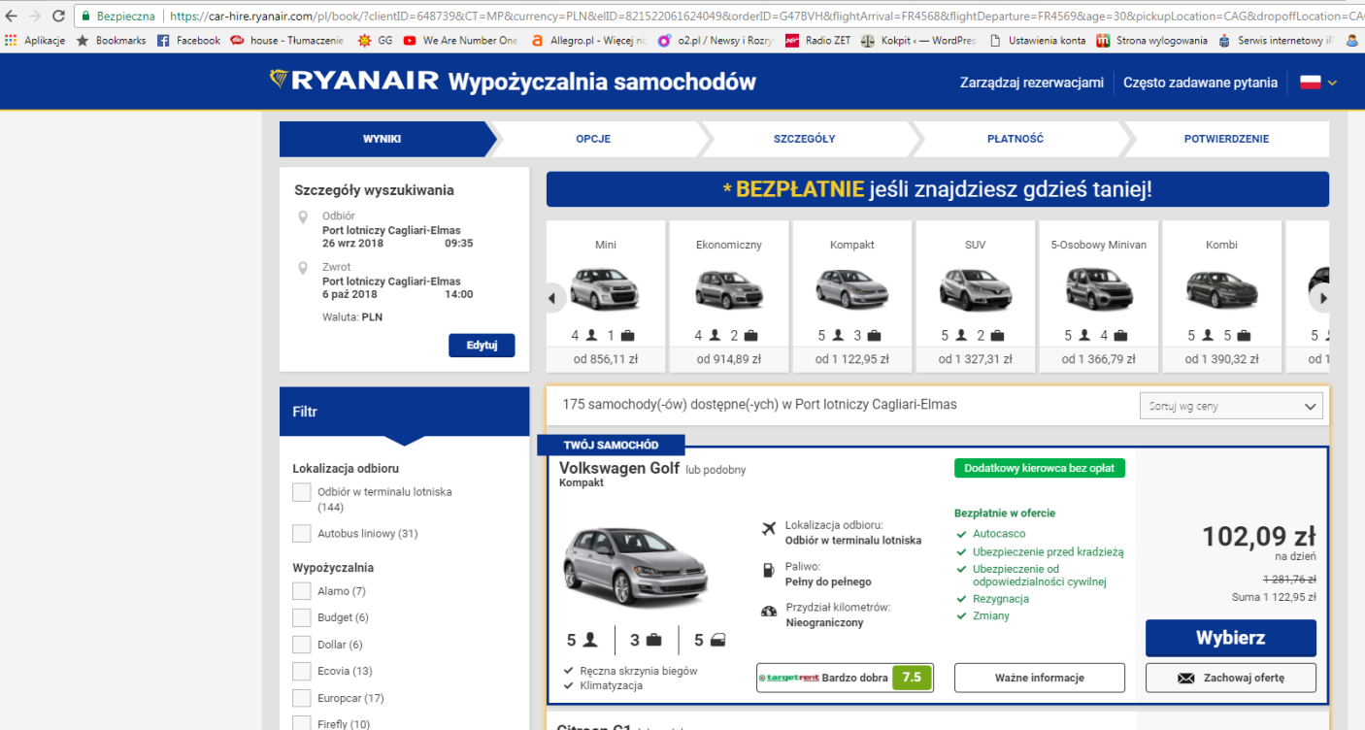Screen dimensions: 1365x730
Task: Reload the page with the browser refresh icon
Action: (x=57, y=16)
